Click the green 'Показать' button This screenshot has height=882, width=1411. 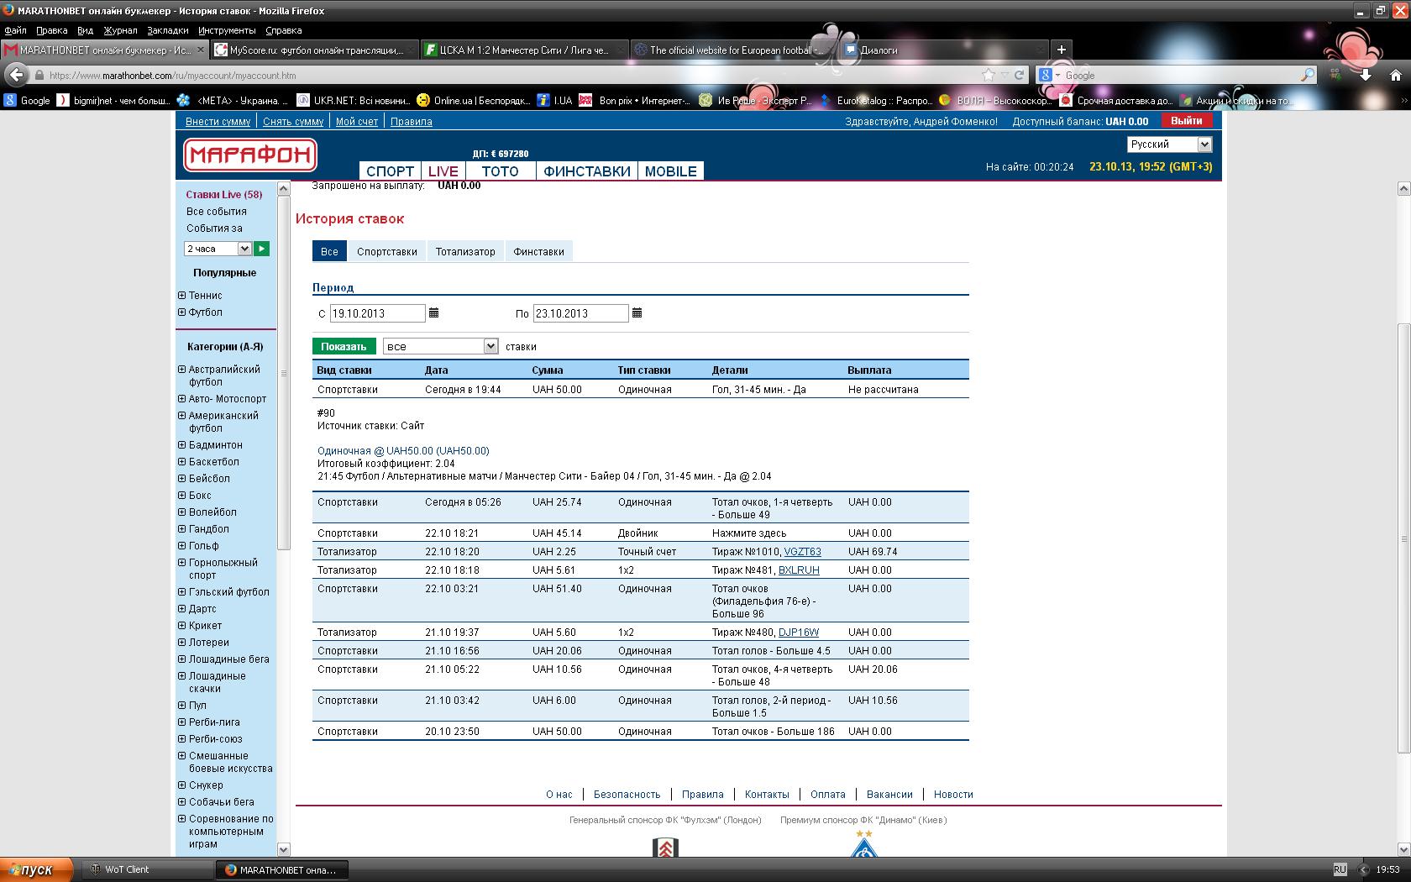[344, 346]
